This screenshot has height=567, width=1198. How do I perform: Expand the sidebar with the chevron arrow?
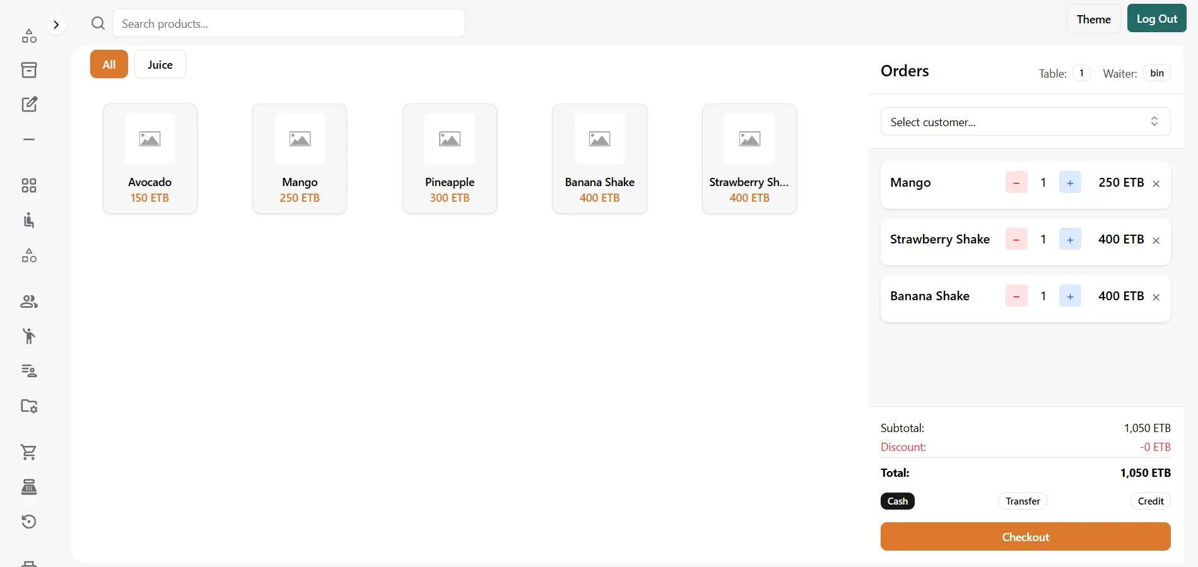56,25
